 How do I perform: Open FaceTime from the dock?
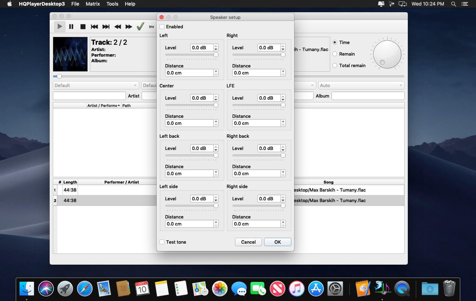(x=258, y=289)
